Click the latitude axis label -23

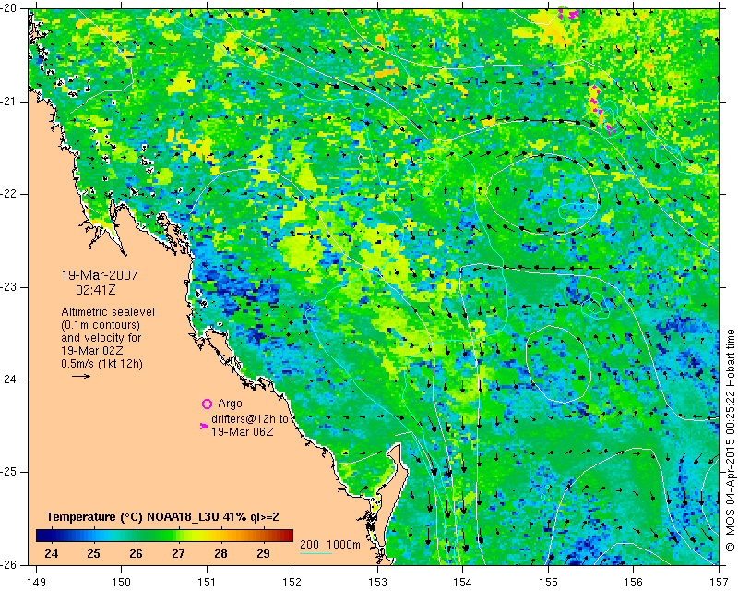coord(8,287)
